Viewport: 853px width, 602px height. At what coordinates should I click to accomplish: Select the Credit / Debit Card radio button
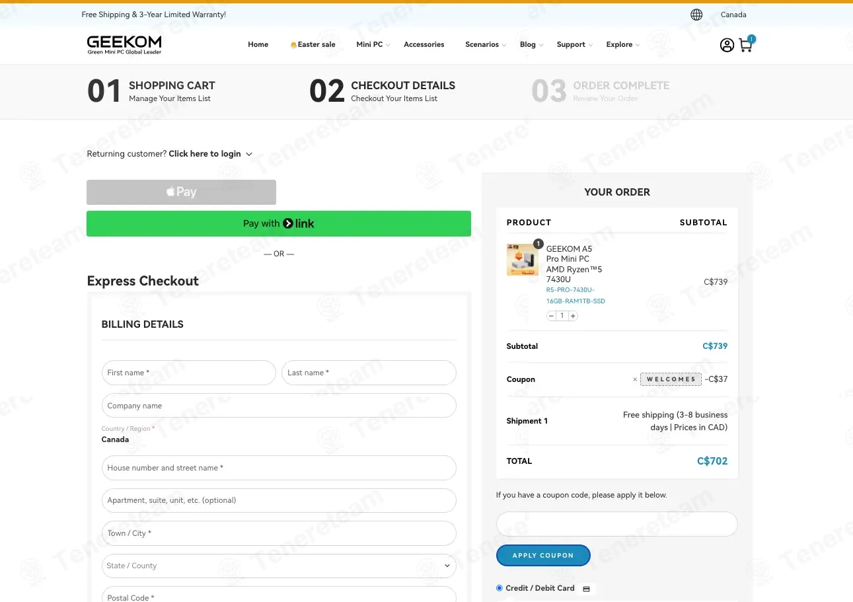500,588
